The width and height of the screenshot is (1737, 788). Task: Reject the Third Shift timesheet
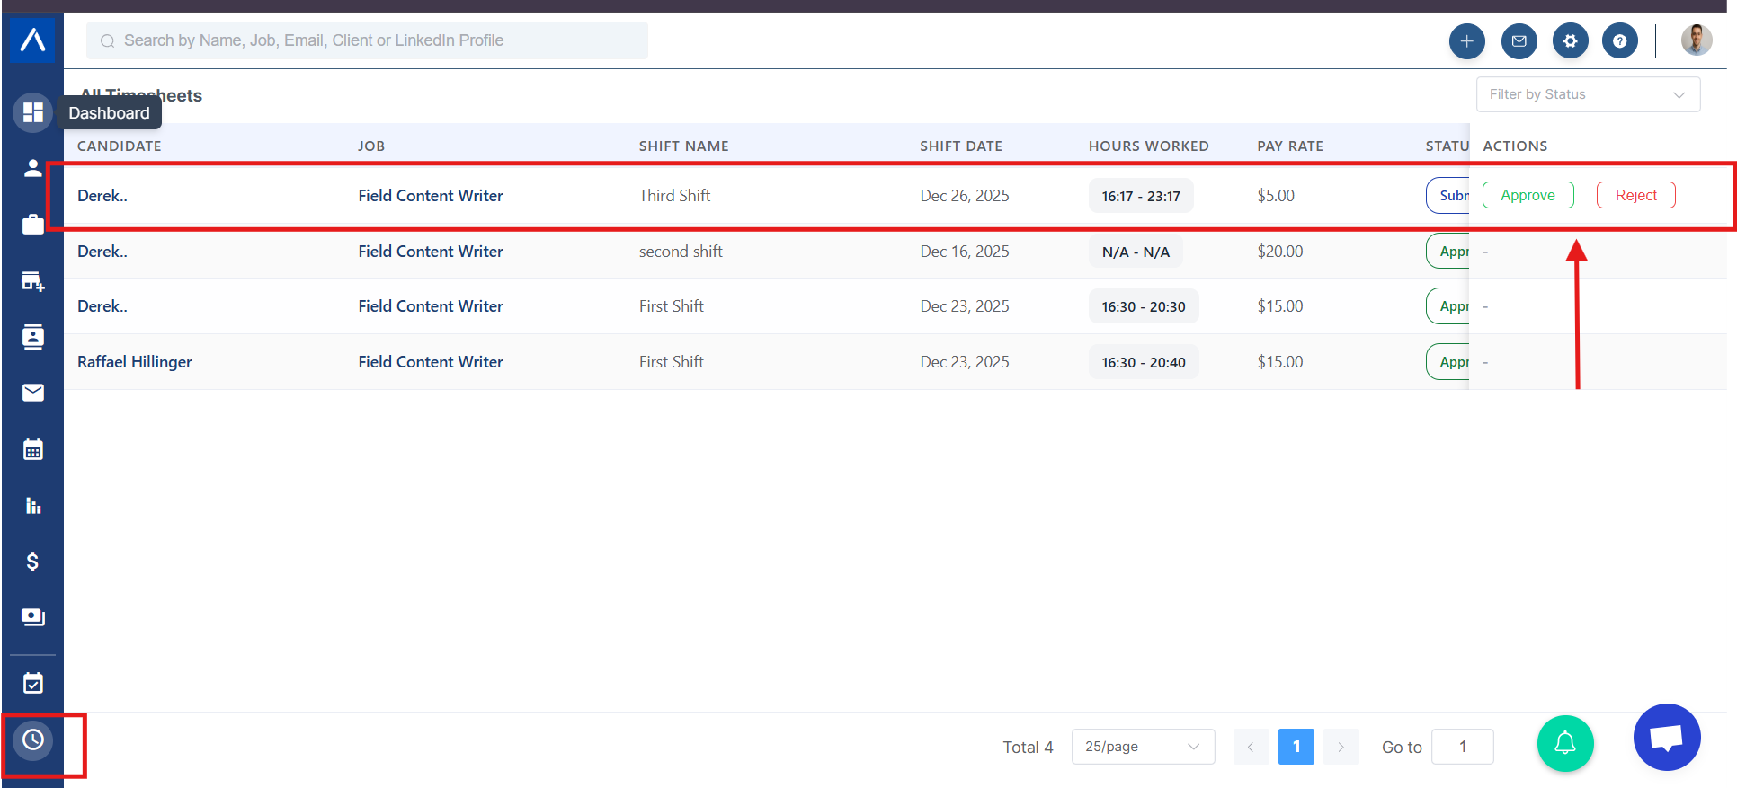tap(1635, 195)
